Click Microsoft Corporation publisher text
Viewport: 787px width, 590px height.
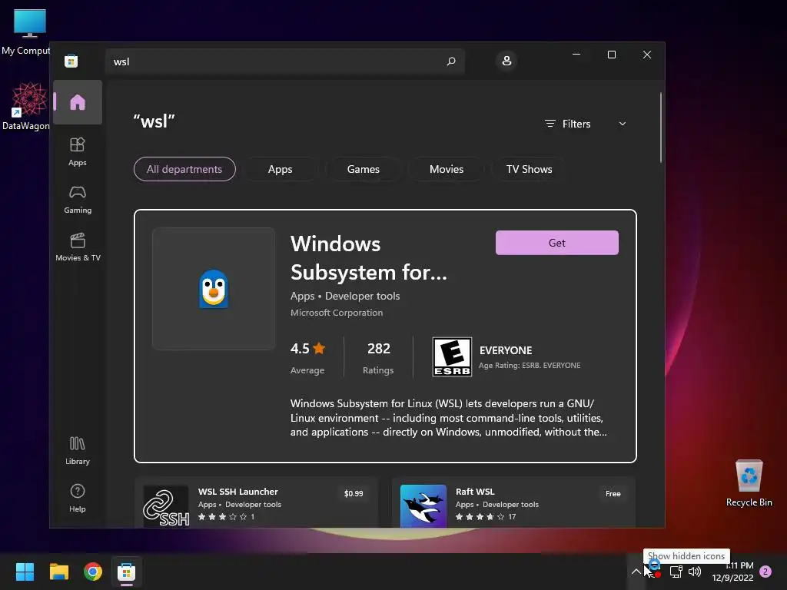(337, 313)
